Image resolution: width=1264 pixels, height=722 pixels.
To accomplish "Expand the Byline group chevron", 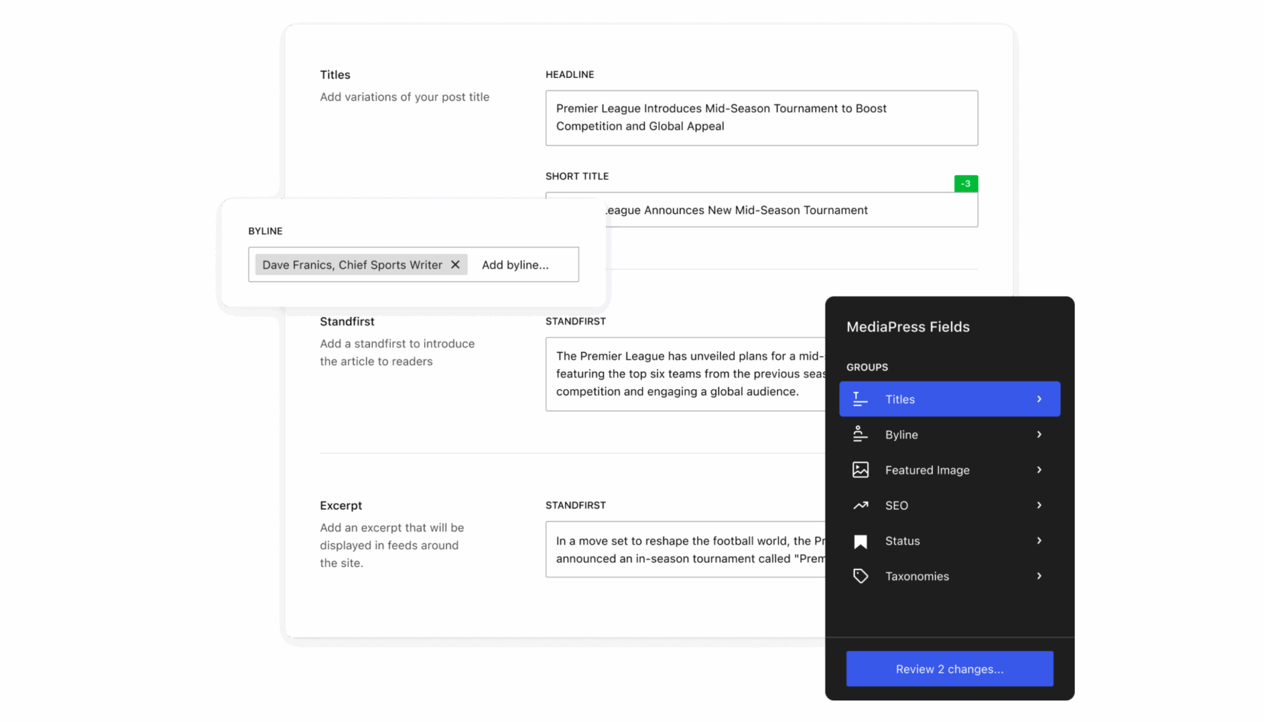I will 1039,434.
